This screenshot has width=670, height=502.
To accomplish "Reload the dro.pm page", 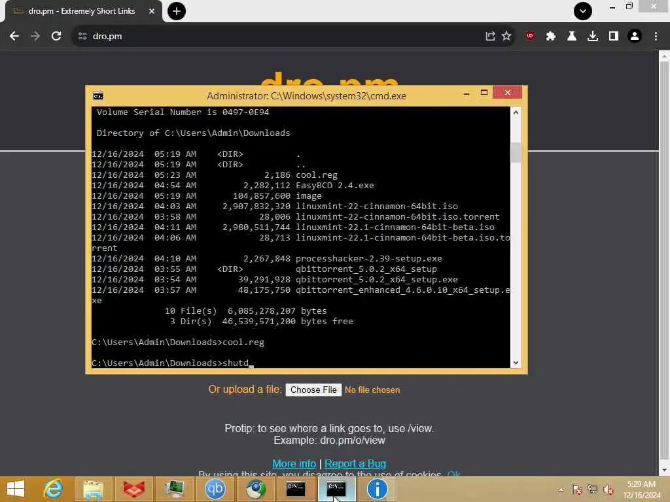I will click(56, 37).
